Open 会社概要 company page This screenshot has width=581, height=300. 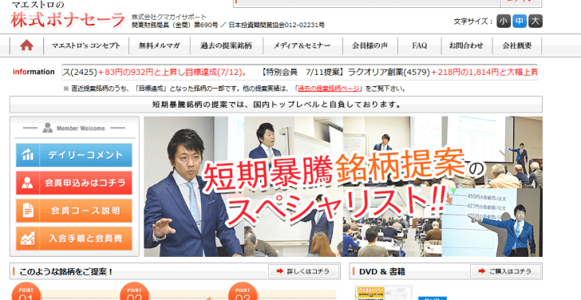click(x=517, y=45)
